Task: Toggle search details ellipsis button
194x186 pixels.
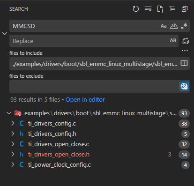Action: (x=185, y=51)
